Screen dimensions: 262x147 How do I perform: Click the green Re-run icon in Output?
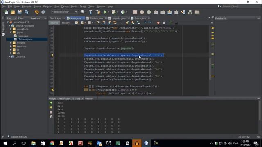click(x=51, y=103)
